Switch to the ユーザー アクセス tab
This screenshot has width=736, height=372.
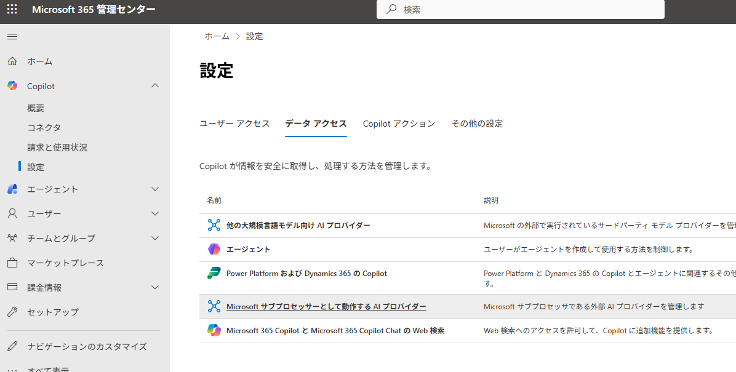click(234, 124)
